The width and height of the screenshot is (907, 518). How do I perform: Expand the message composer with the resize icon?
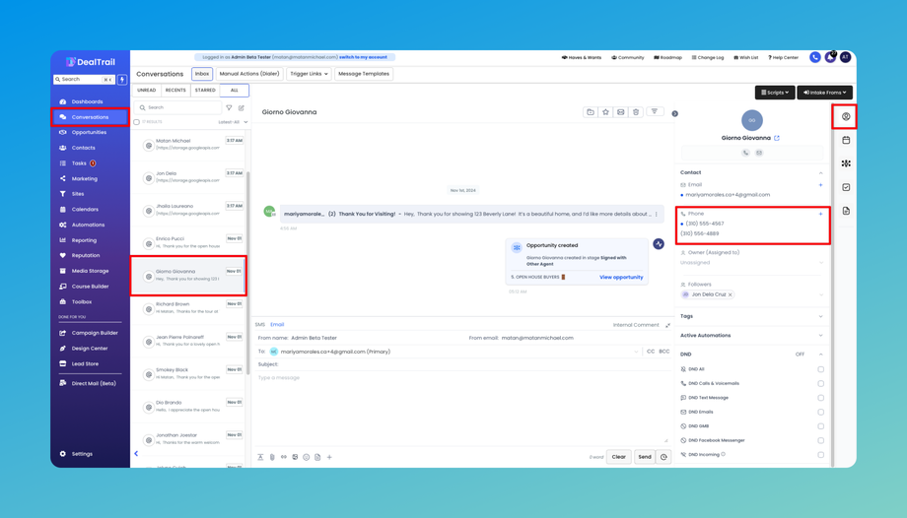click(667, 326)
